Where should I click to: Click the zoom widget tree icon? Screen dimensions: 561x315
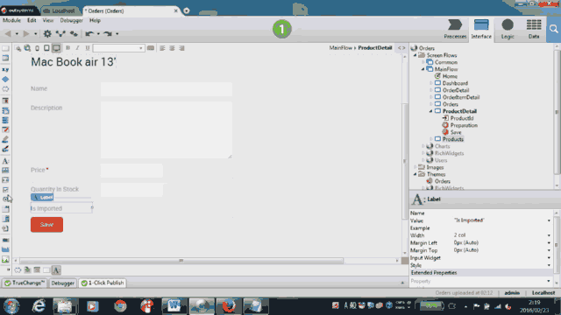[18, 48]
